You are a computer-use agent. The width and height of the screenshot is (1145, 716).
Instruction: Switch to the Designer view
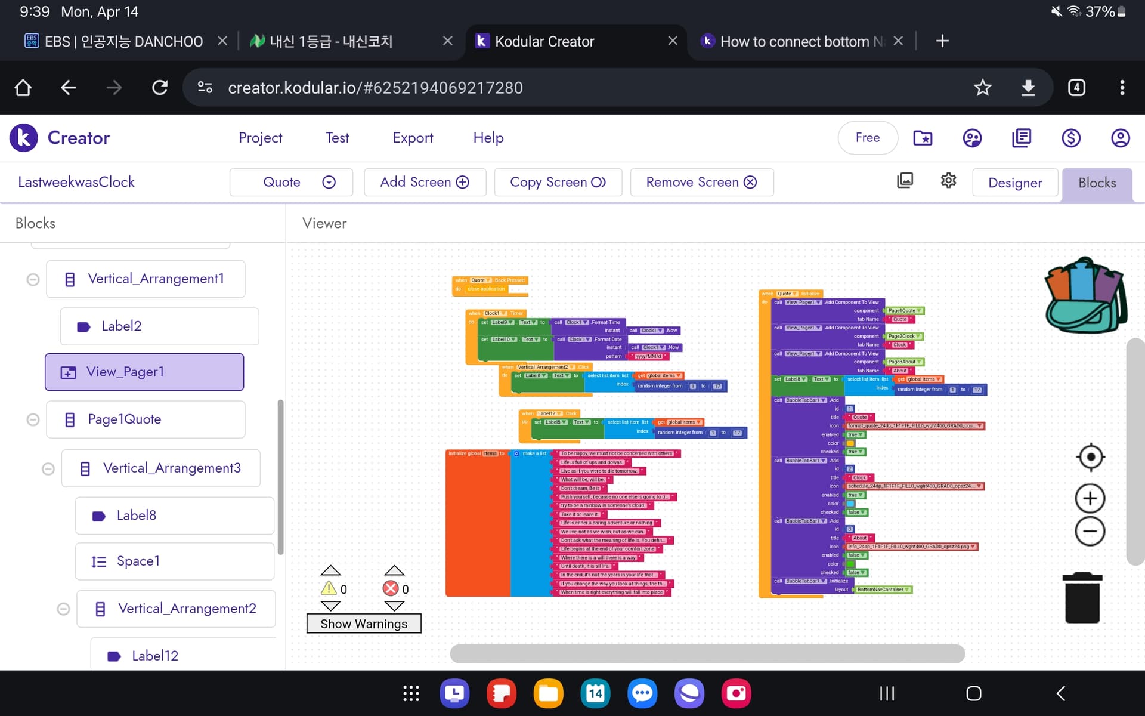pyautogui.click(x=1015, y=183)
